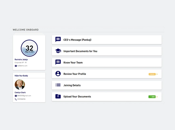The image size is (175, 130).
Task: Expand the Upload Your Documents chevron arrow
Action: coord(157,97)
